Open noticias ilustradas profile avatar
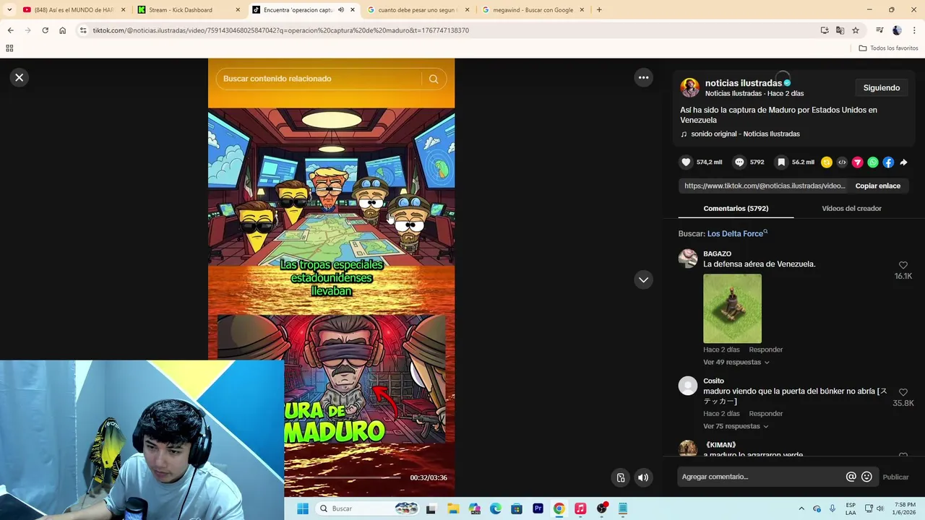925x520 pixels. pyautogui.click(x=689, y=87)
